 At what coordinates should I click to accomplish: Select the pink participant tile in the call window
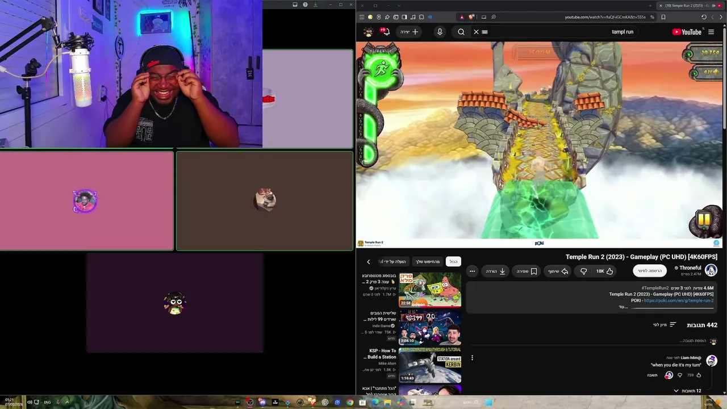[86, 201]
